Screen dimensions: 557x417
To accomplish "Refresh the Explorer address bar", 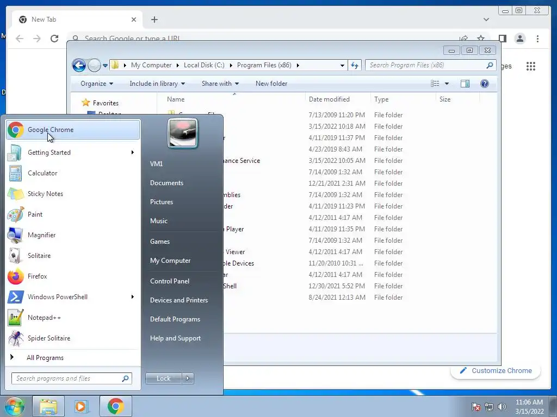I will (x=355, y=65).
